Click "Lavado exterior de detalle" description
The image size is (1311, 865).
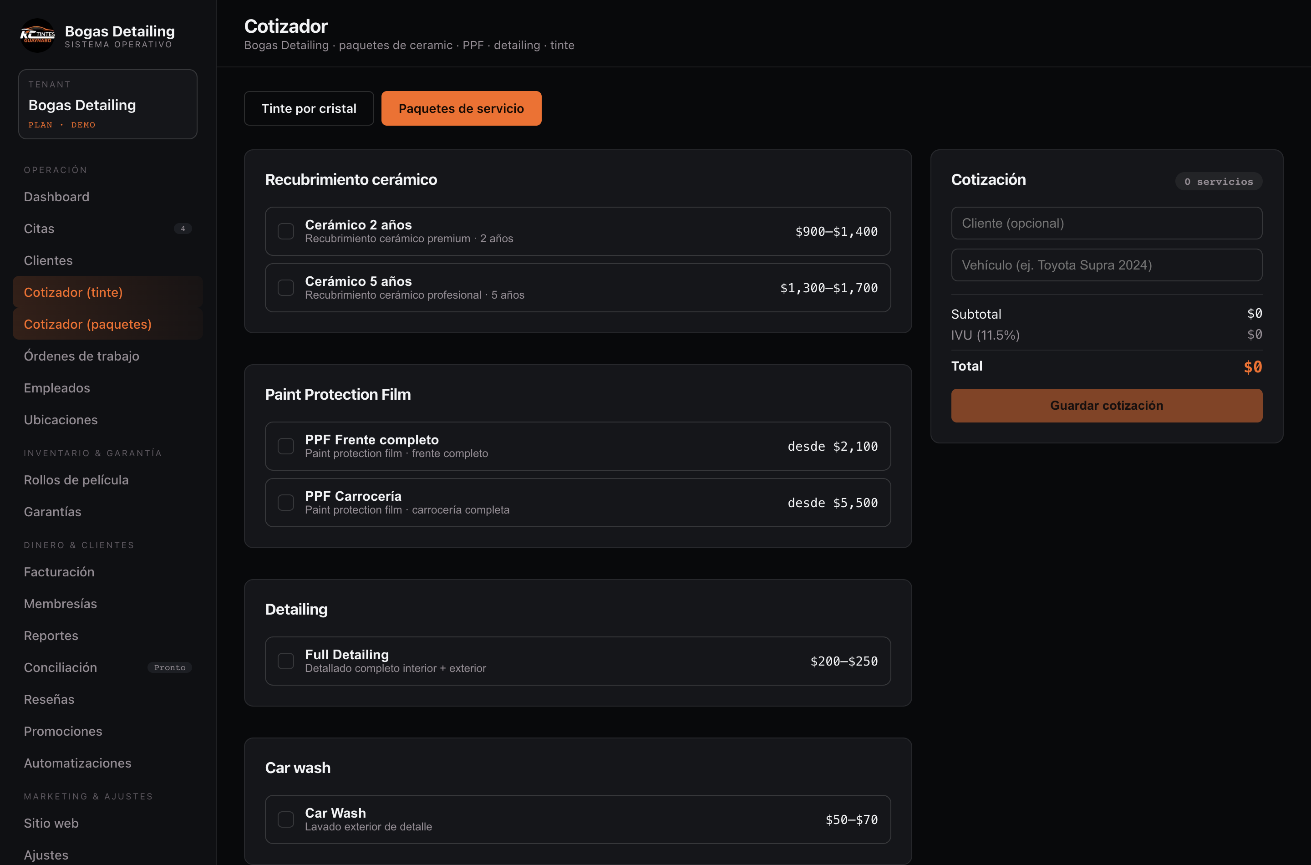tap(368, 826)
